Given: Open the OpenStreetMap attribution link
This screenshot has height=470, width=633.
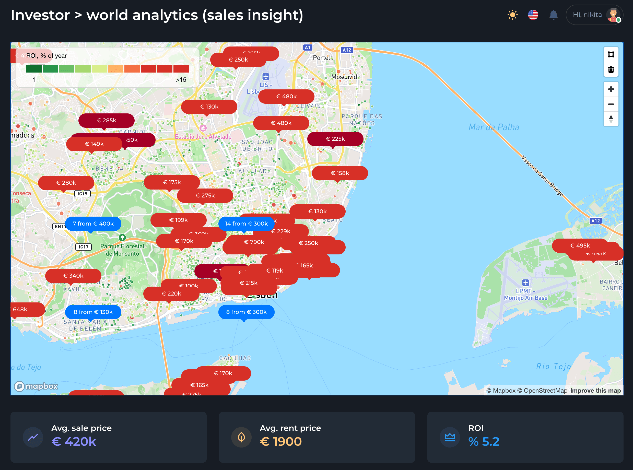Looking at the screenshot, I should coord(542,391).
